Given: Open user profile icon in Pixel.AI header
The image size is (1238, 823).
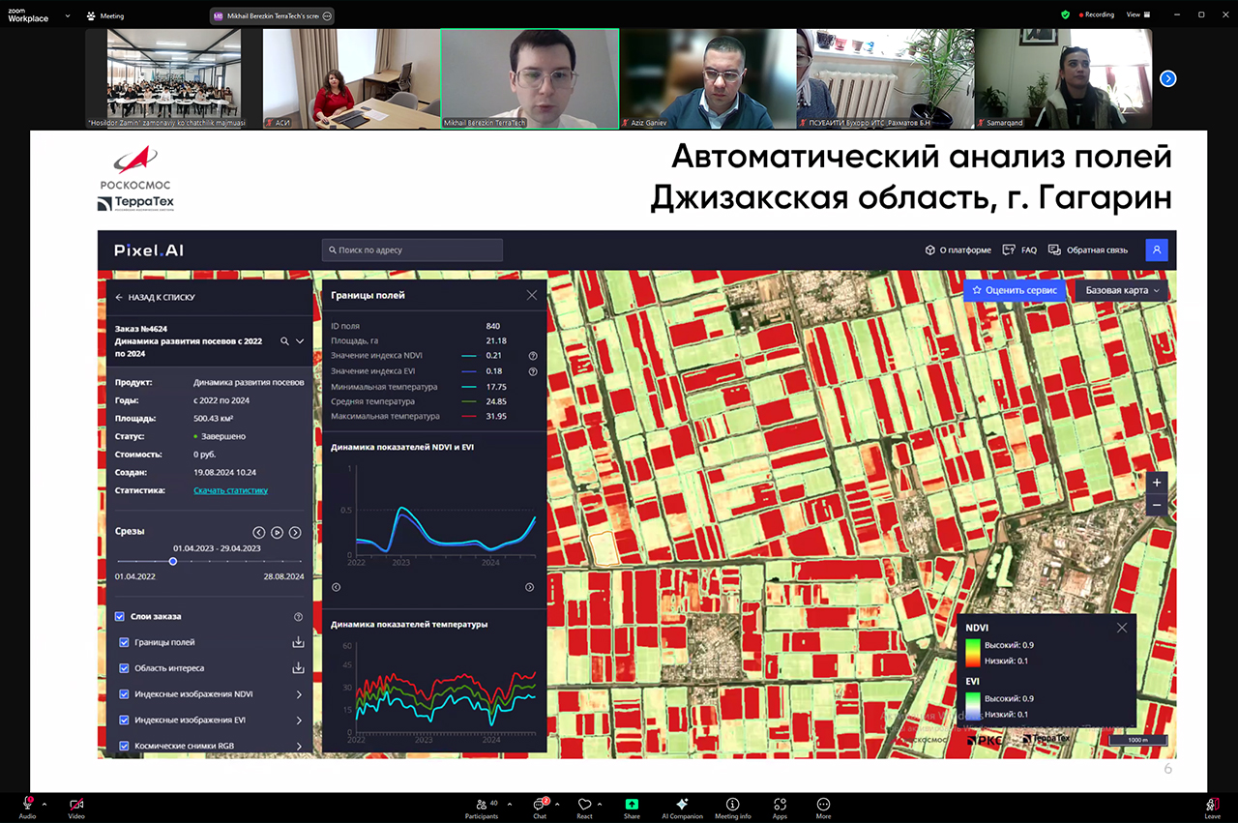Looking at the screenshot, I should tap(1157, 250).
